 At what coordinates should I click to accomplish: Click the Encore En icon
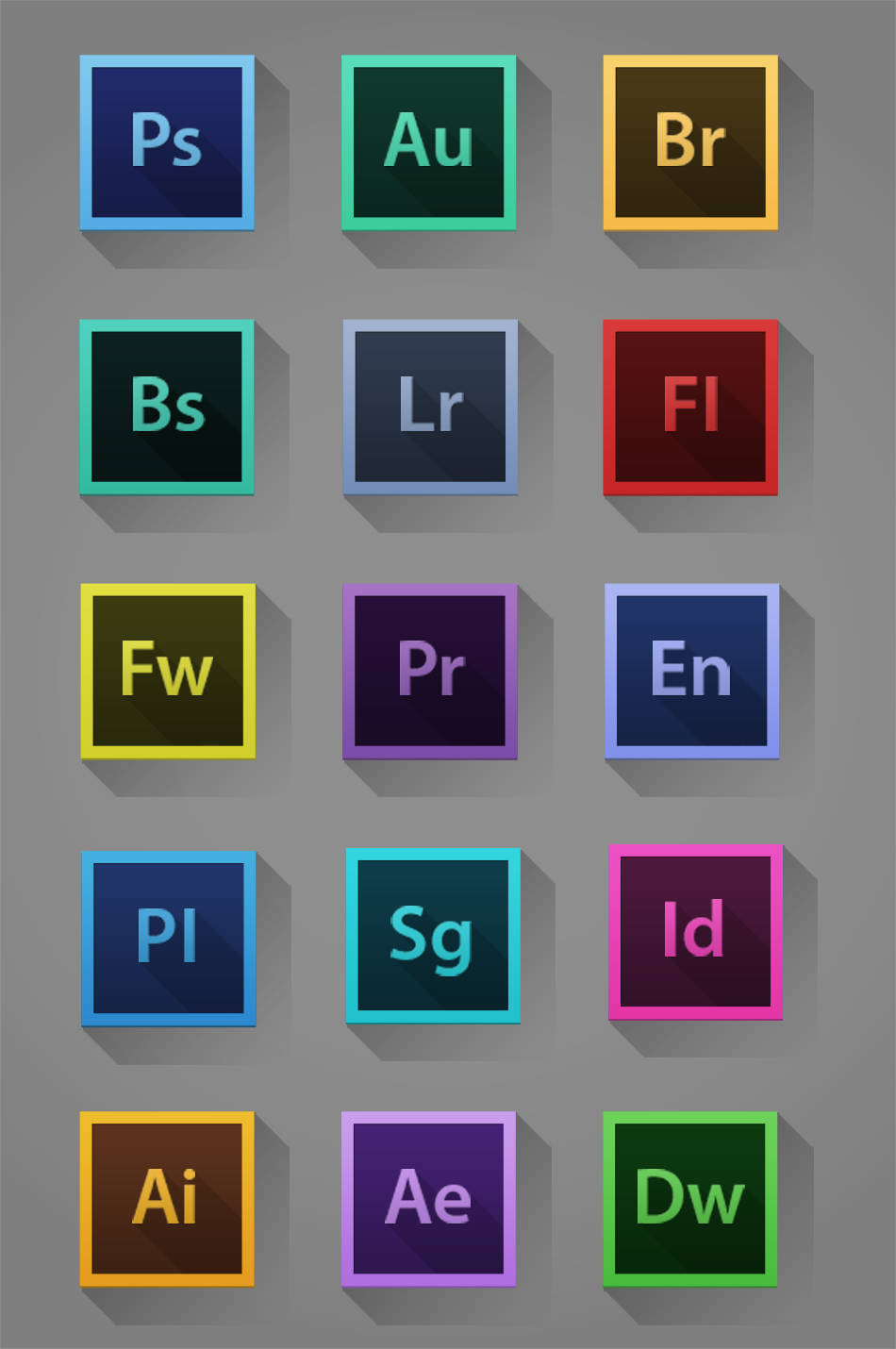point(691,671)
